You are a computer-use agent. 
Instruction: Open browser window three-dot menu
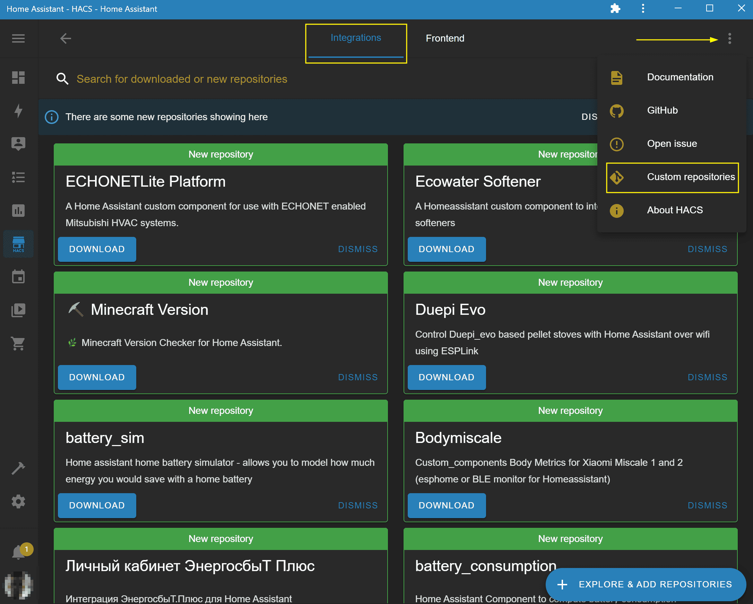tap(643, 8)
